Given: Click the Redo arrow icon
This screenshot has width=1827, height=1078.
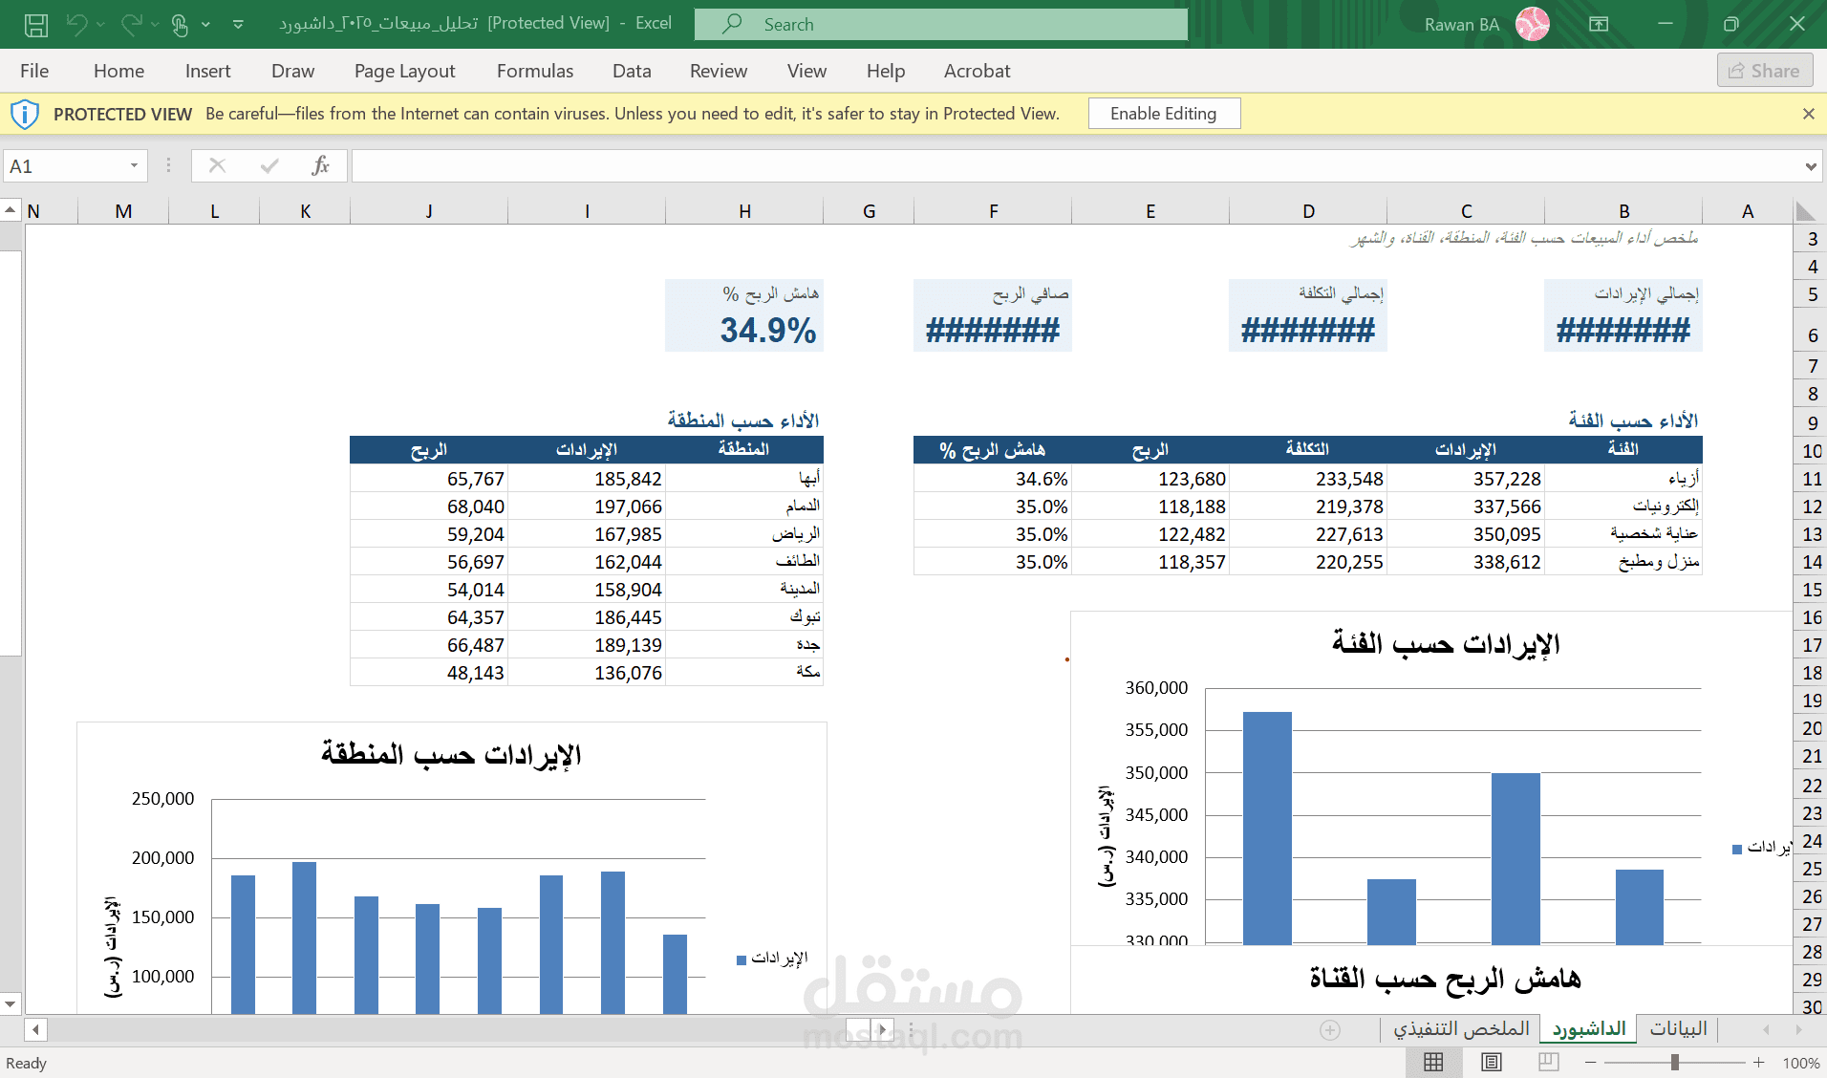Looking at the screenshot, I should point(132,24).
